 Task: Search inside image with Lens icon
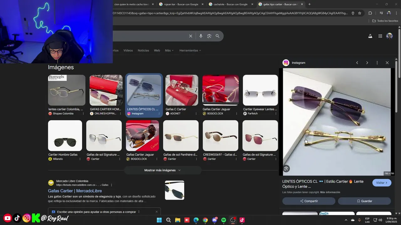[x=286, y=169]
